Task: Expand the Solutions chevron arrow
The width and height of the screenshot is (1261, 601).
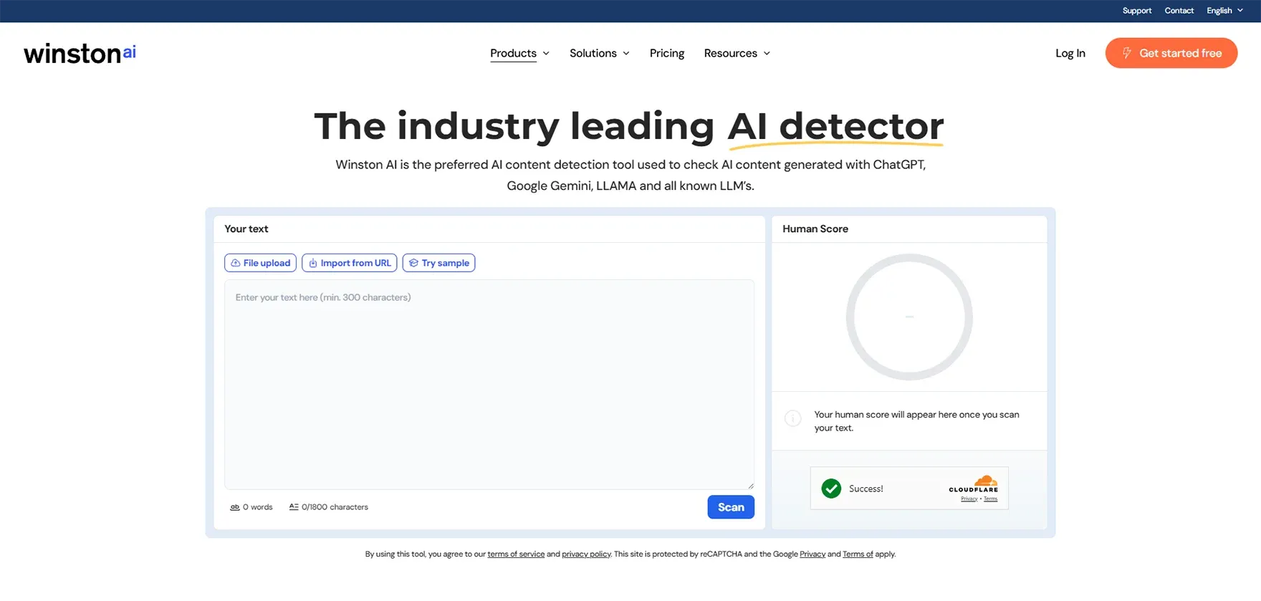Action: pos(626,54)
